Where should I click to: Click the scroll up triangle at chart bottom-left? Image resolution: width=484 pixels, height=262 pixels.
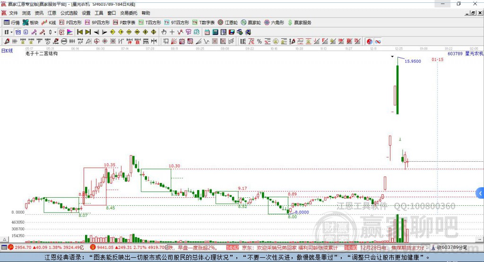click(4, 239)
